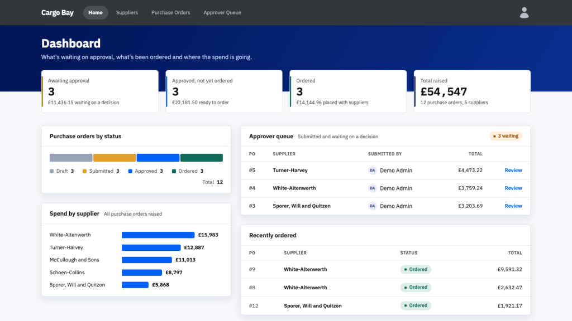Viewport: 572px width, 321px height.
Task: Click the £2,632.47 total amount
Action: 509,288
